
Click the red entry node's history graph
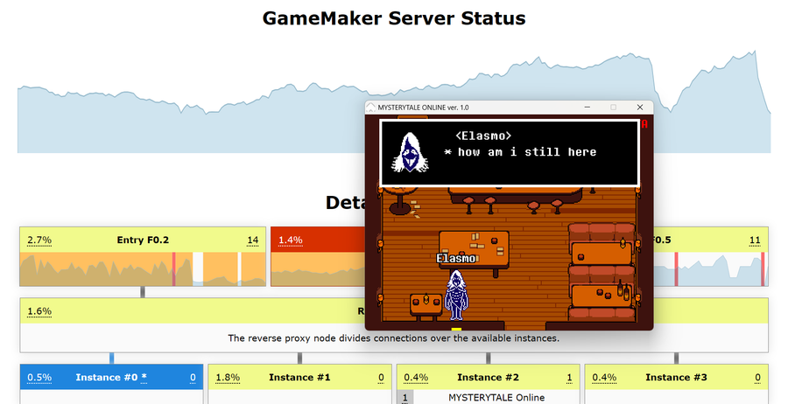[x=318, y=269]
